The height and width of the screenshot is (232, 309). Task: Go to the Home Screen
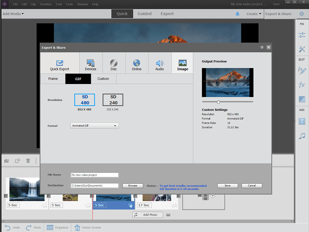[x=88, y=227]
